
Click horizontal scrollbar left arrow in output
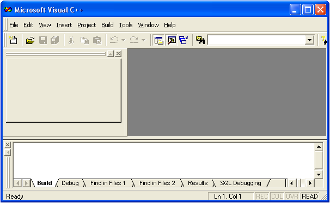coord(291,183)
